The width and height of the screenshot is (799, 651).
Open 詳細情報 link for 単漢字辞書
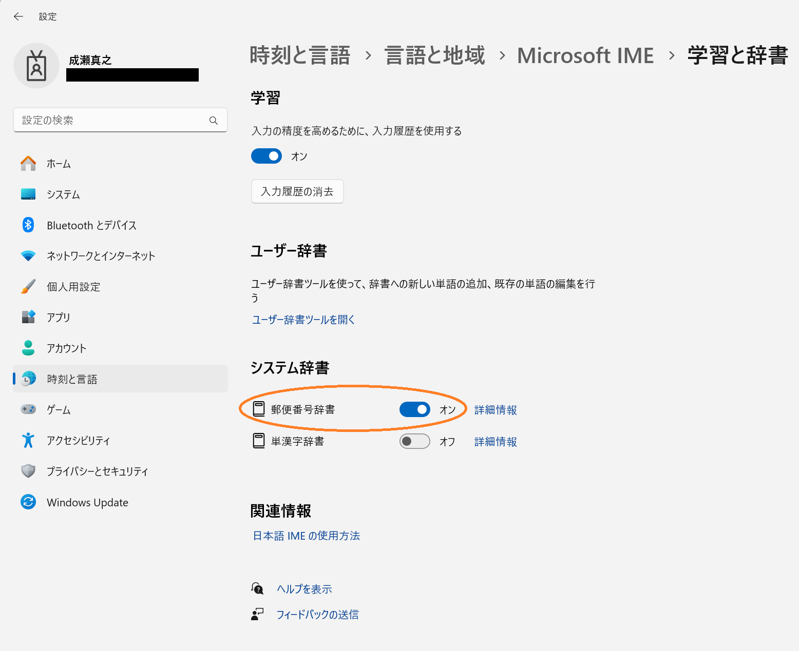tap(496, 442)
